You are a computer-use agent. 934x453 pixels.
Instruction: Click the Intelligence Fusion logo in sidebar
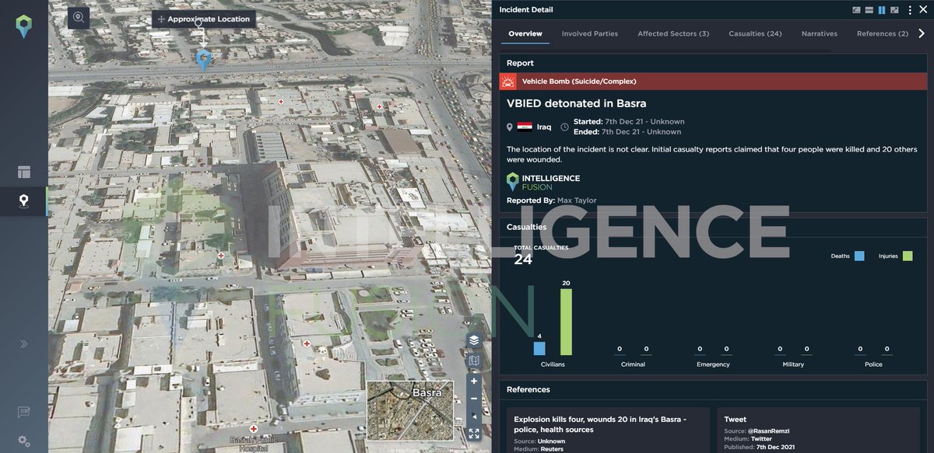click(x=23, y=26)
